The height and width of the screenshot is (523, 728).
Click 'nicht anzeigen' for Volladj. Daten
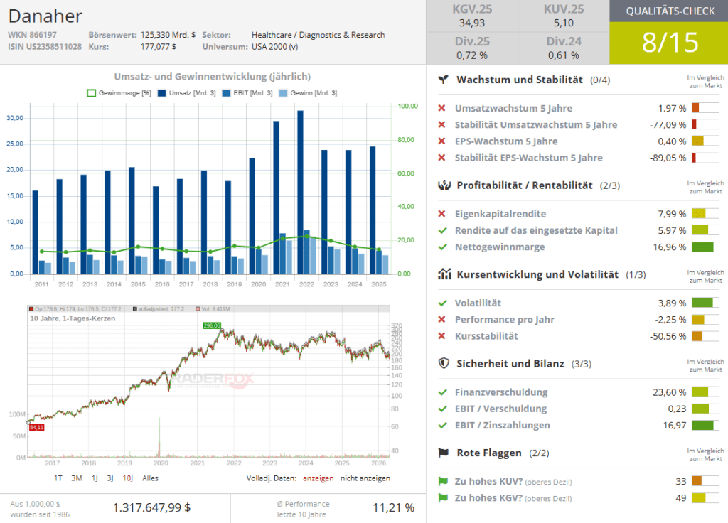365,478
